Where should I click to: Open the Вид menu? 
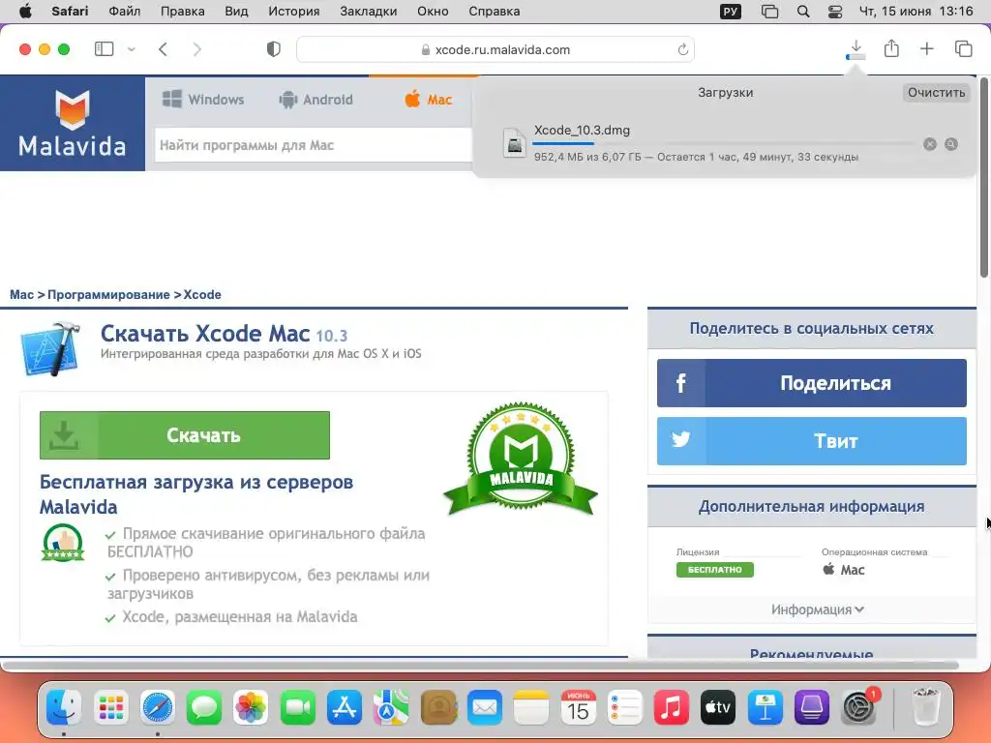pyautogui.click(x=236, y=12)
